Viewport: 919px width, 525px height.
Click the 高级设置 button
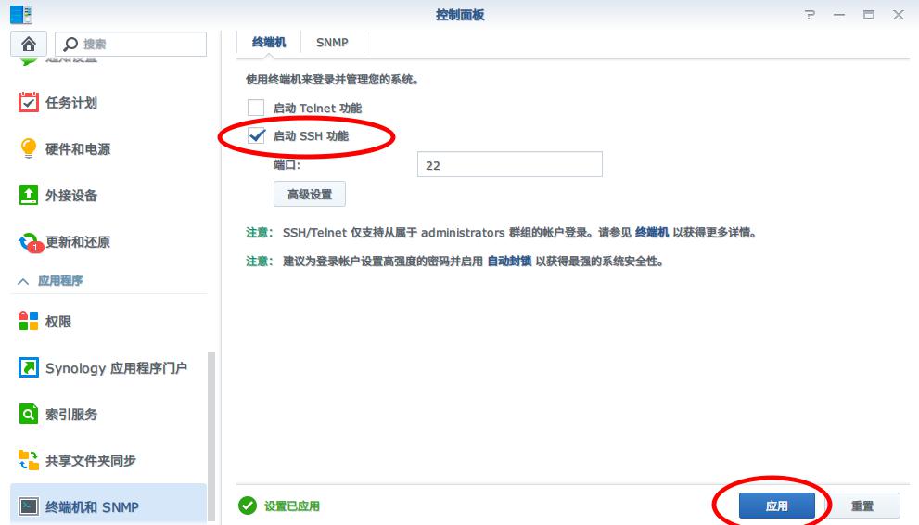[x=309, y=195]
